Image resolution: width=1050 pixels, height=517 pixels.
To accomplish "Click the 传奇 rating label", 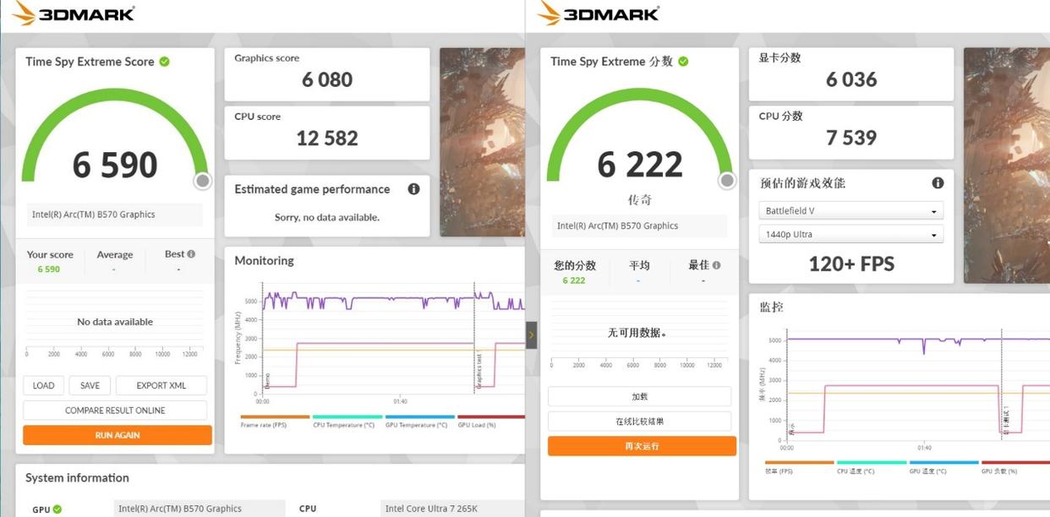I will [640, 200].
